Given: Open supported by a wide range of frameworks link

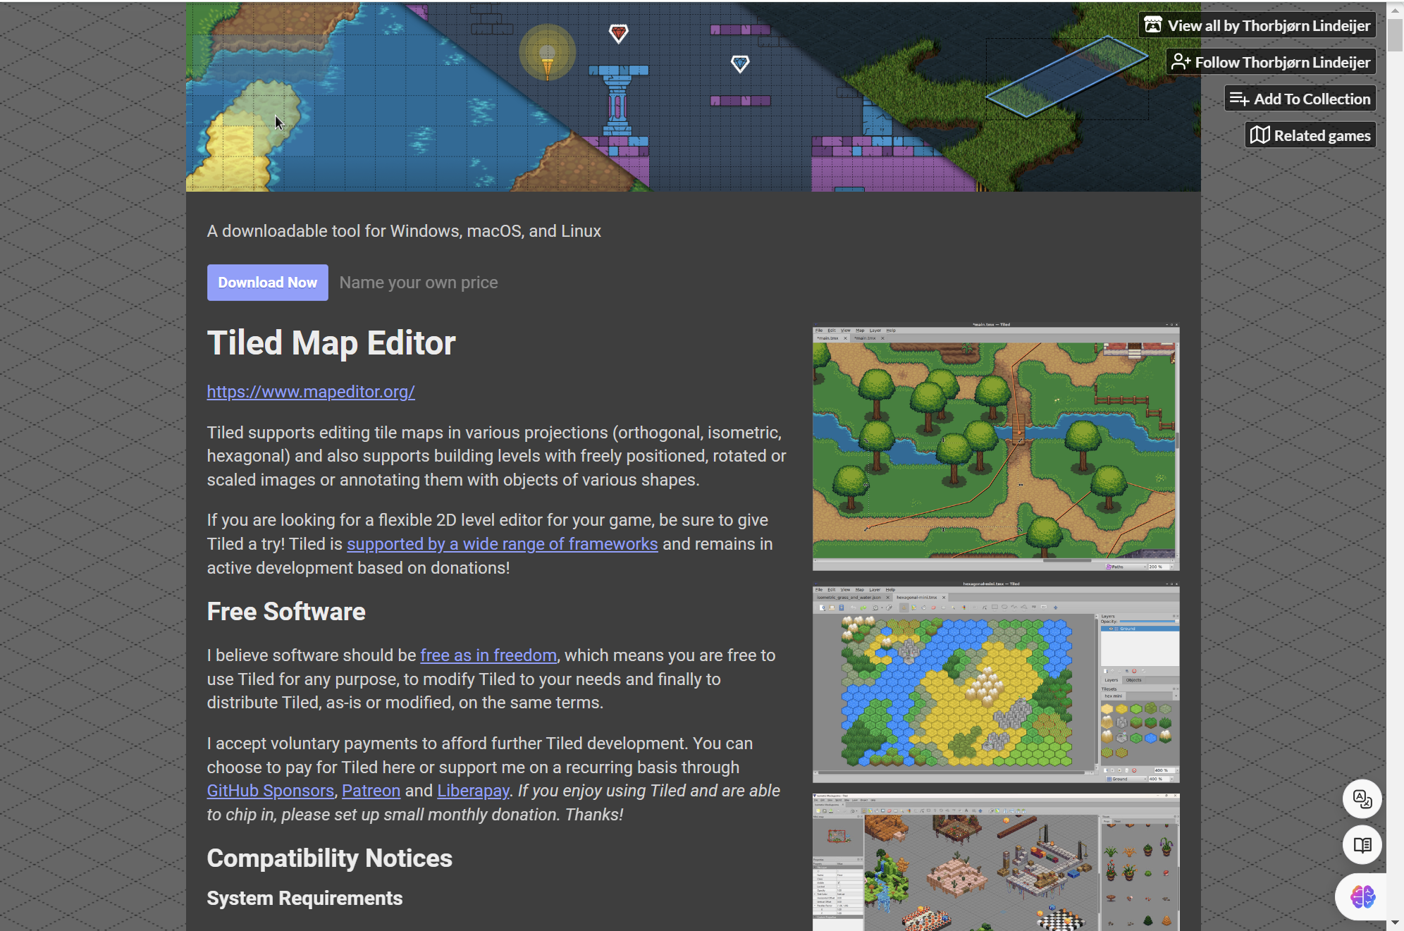Looking at the screenshot, I should tap(502, 544).
